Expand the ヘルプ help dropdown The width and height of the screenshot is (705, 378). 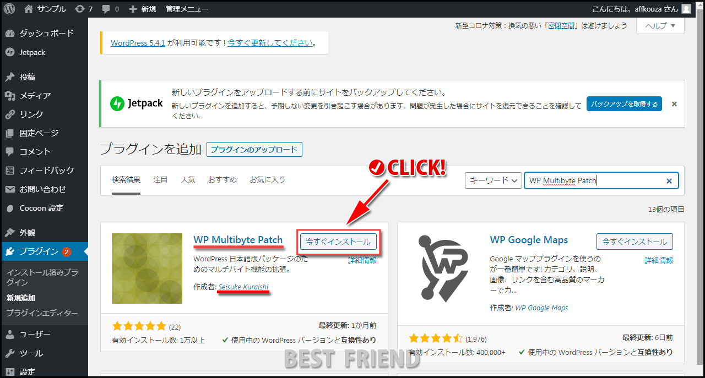pyautogui.click(x=660, y=26)
